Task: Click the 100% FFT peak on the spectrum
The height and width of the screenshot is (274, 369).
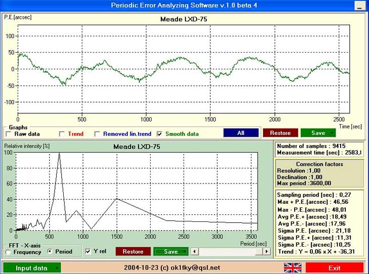Action: click(x=59, y=154)
